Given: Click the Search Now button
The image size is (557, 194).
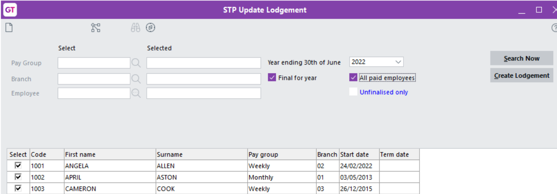Looking at the screenshot, I should tap(522, 58).
